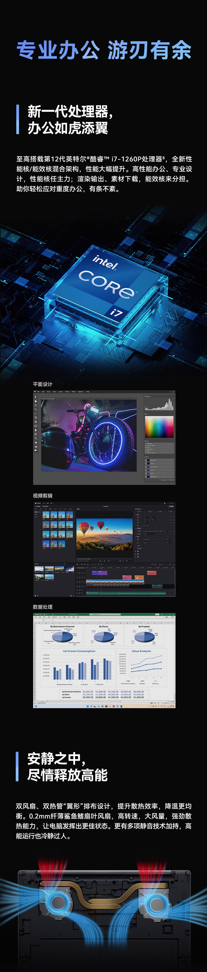This screenshot has width=207, height=972.
Task: Open the Edit menu in photo editor
Action: click(43, 392)
